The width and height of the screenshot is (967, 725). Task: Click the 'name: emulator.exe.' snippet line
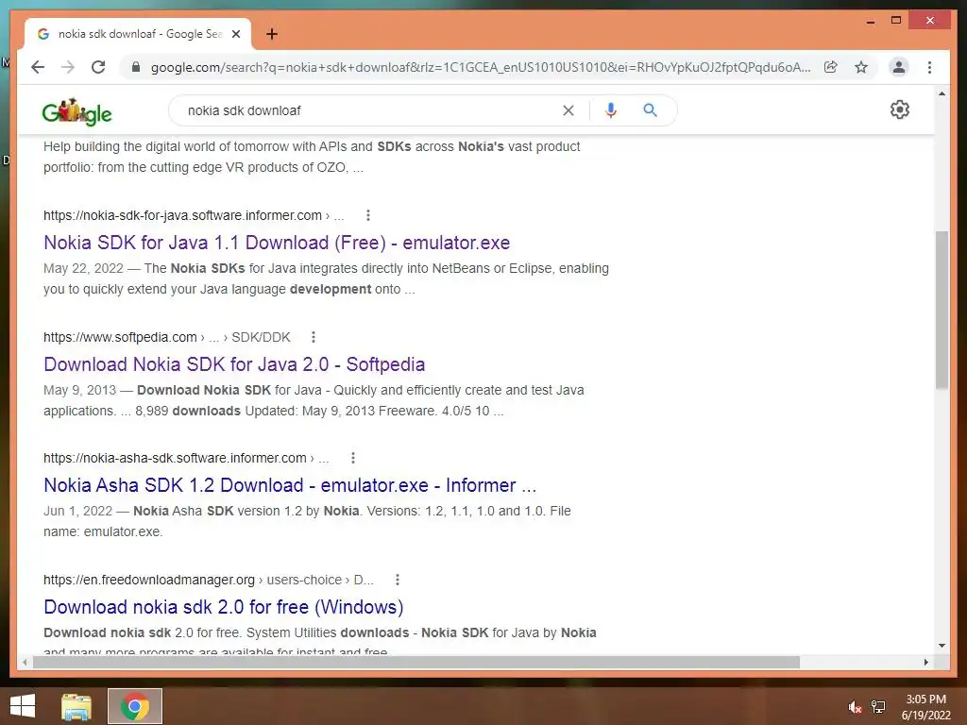pyautogui.click(x=103, y=531)
